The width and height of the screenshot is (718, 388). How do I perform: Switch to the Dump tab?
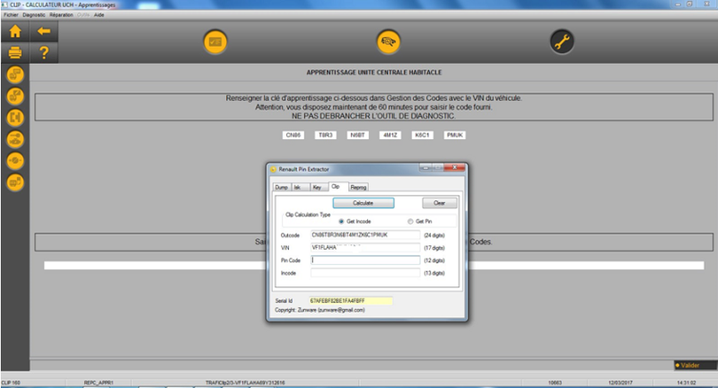[282, 187]
